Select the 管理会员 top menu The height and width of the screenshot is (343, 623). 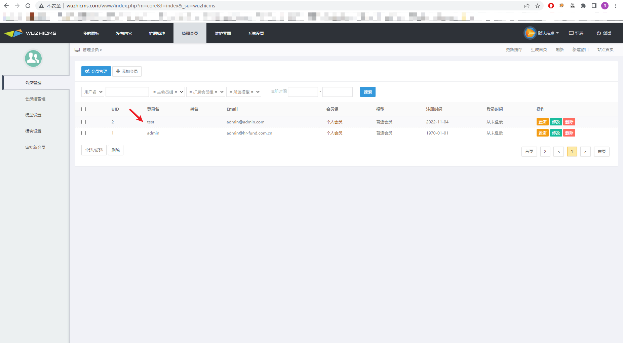point(190,33)
